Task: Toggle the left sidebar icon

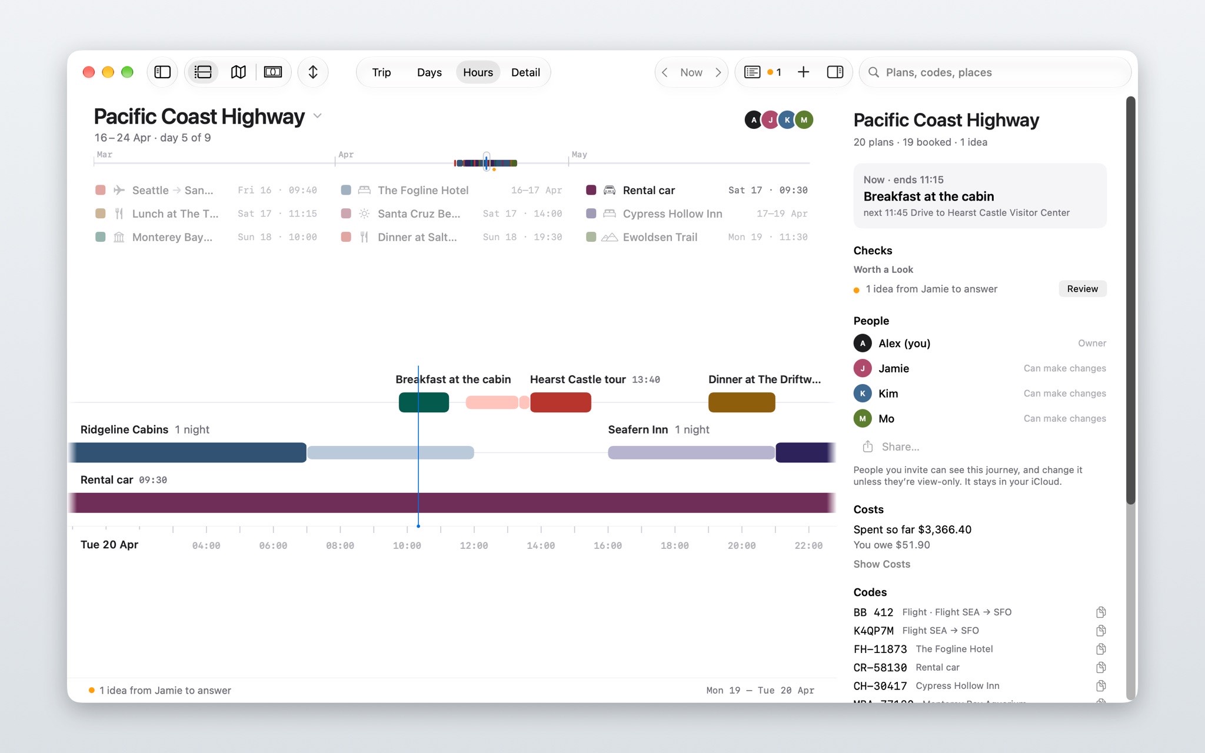Action: [162, 72]
